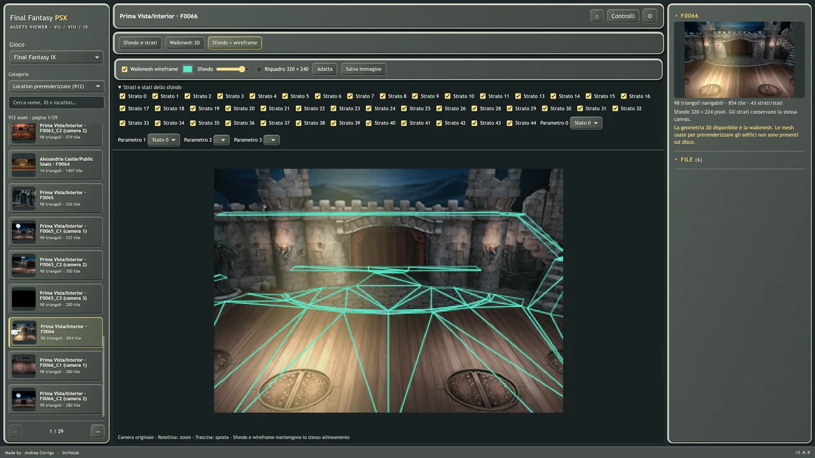Select F0065_C3 (camera 3) asset
This screenshot has width=815, height=458.
pyautogui.click(x=55, y=298)
